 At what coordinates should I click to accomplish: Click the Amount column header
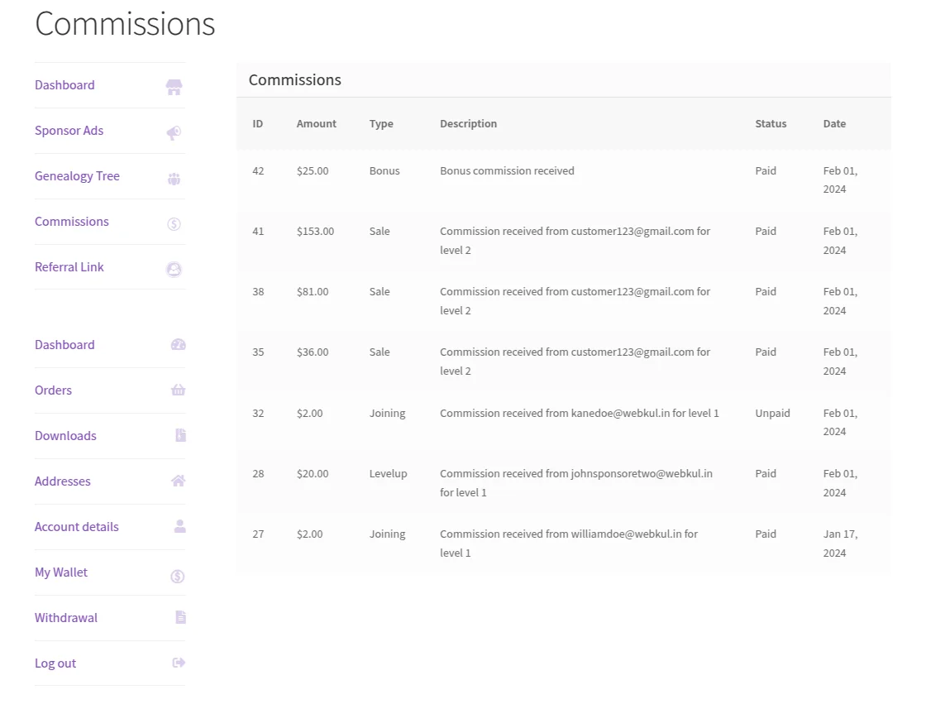pos(317,124)
